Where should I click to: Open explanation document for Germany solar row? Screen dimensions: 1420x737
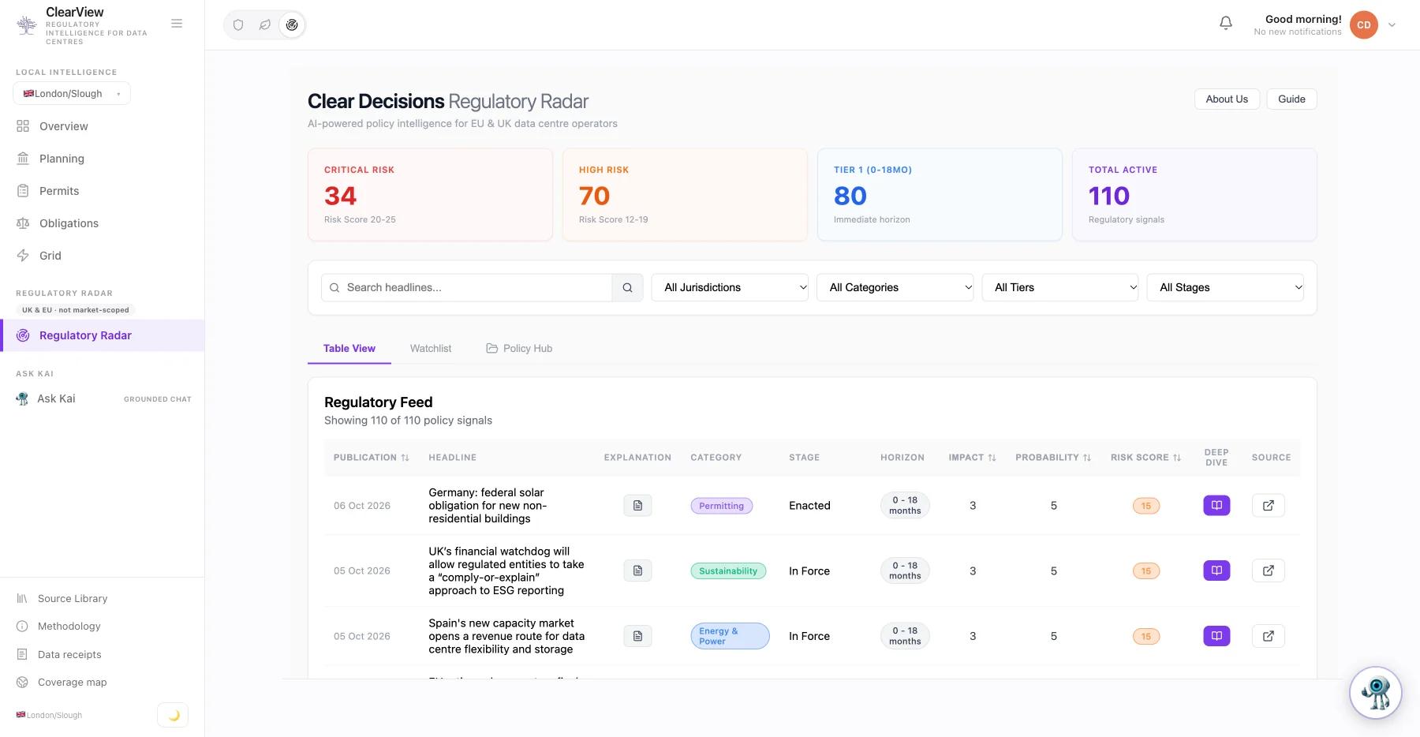pos(637,505)
